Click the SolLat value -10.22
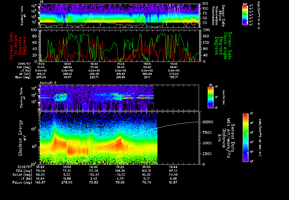 click(120, 175)
